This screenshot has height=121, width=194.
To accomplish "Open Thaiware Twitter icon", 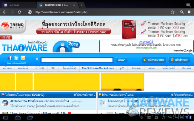I will pyautogui.click(x=16, y=58).
